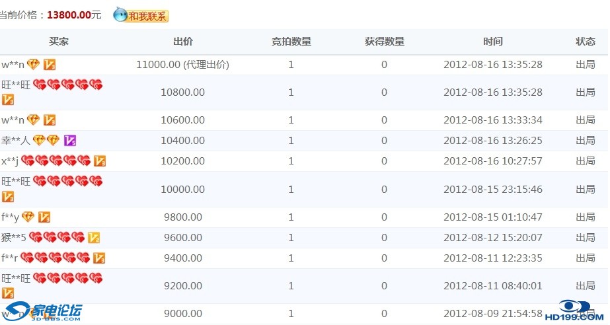Click the HD199.COM eye logo

pyautogui.click(x=574, y=310)
